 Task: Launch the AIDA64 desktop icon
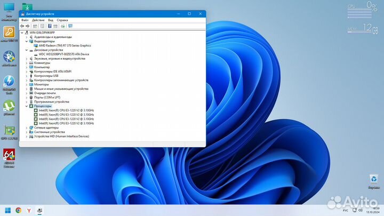[x=9, y=158]
